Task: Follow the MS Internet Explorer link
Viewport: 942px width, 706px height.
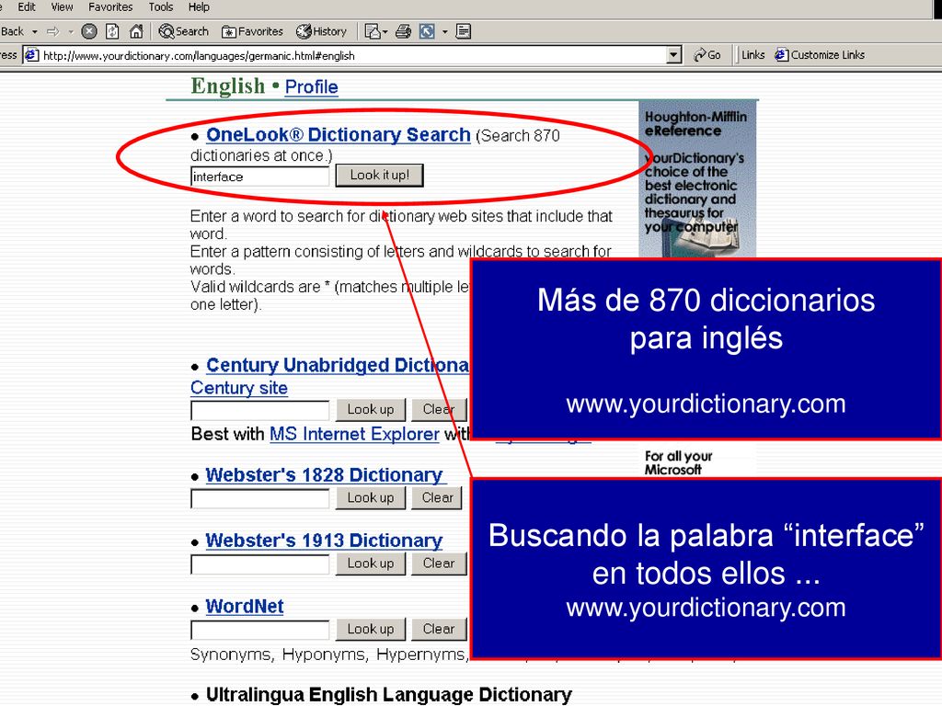Action: (354, 434)
